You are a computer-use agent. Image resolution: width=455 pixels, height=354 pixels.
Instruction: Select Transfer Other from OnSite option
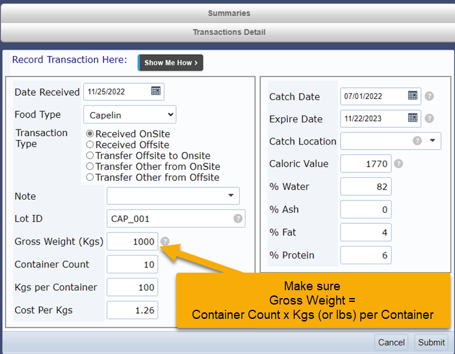(x=90, y=166)
